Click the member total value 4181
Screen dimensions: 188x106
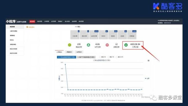tap(97, 44)
